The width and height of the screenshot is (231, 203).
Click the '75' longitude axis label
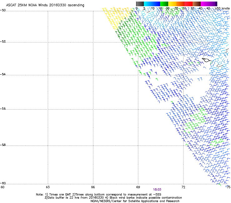[x=229, y=187]
